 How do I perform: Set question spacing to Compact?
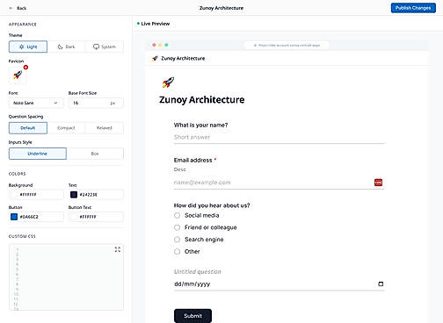[x=66, y=128]
